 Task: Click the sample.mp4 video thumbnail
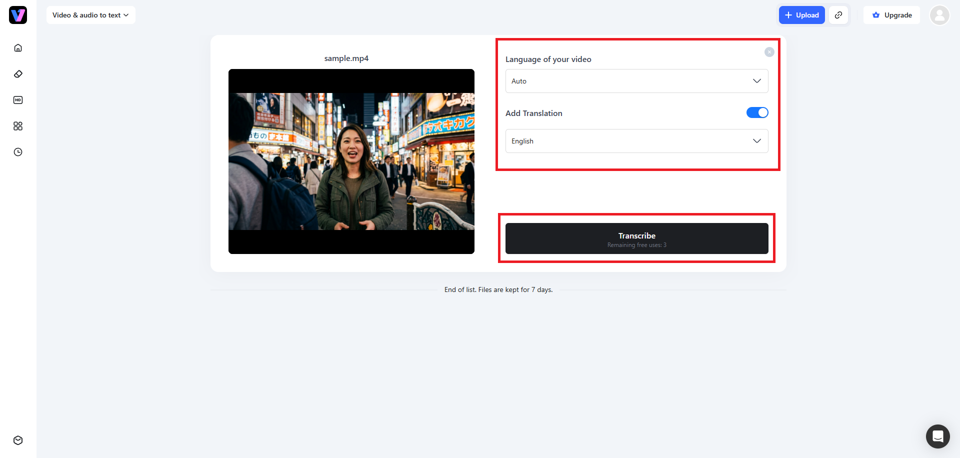click(351, 161)
